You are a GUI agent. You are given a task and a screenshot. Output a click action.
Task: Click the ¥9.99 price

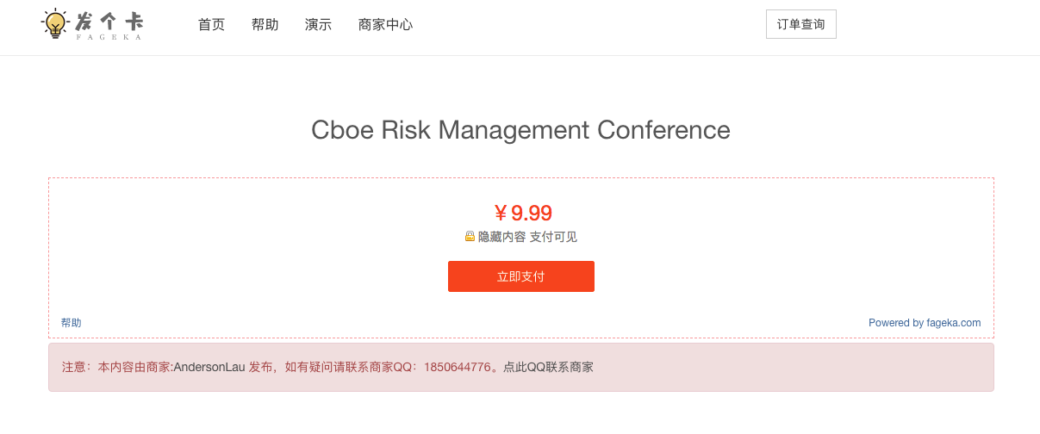coord(522,213)
